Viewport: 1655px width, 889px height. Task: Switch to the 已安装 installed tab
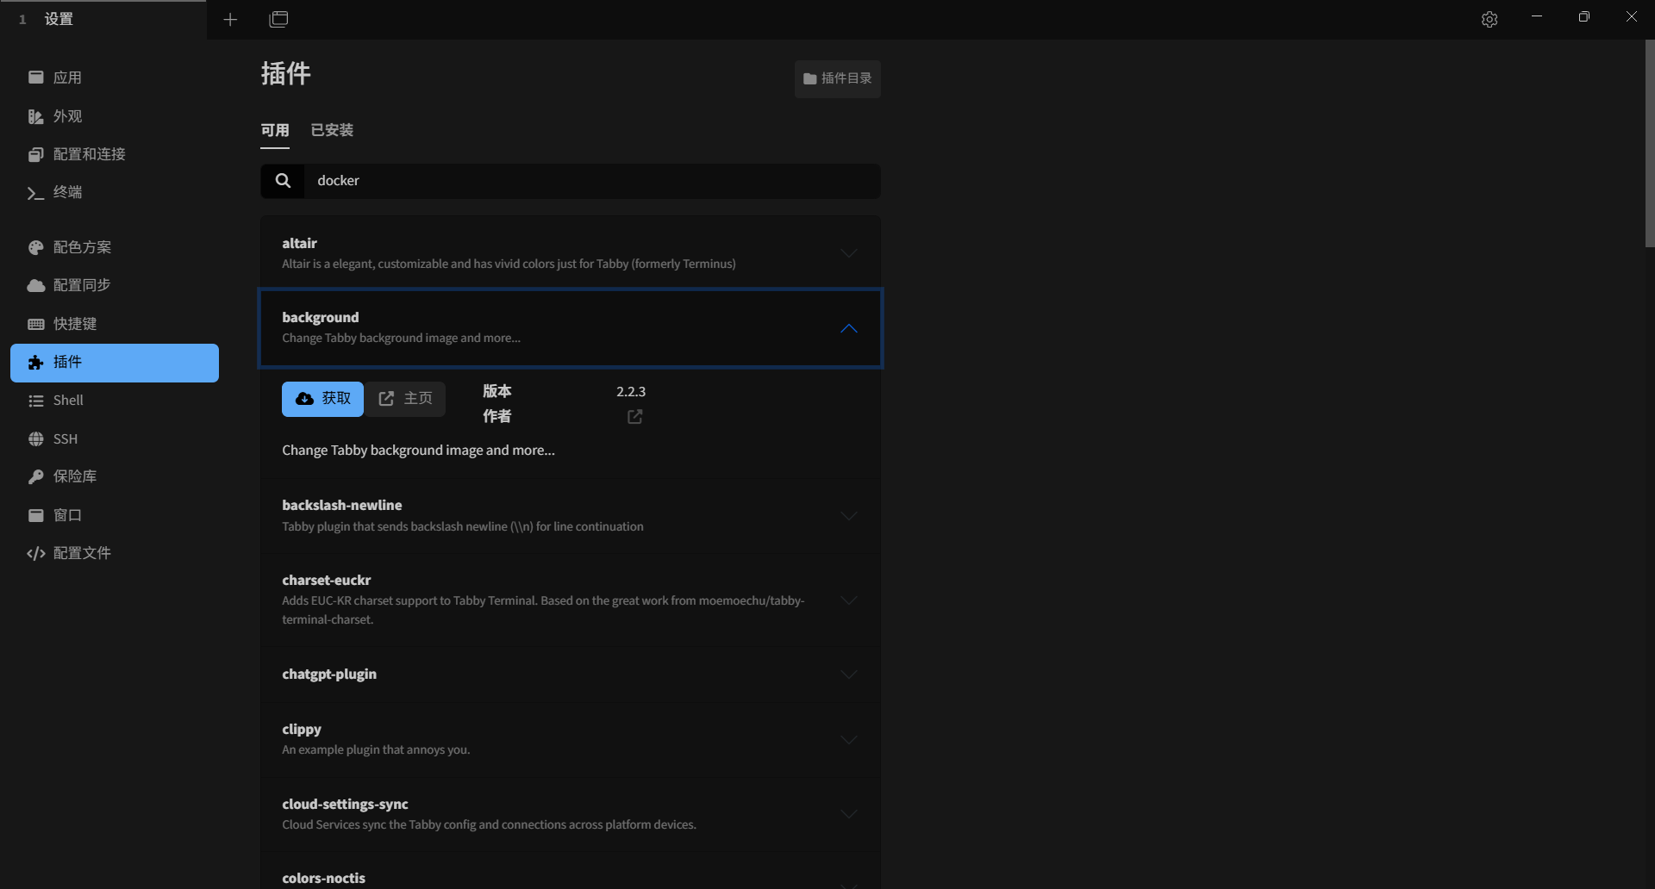tap(332, 130)
